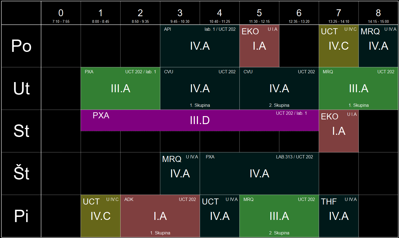Select Tuesday's PXA III.A green block

coord(120,89)
